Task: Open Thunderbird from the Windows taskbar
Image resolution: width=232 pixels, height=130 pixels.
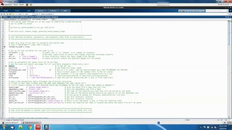Action: click(x=13, y=127)
